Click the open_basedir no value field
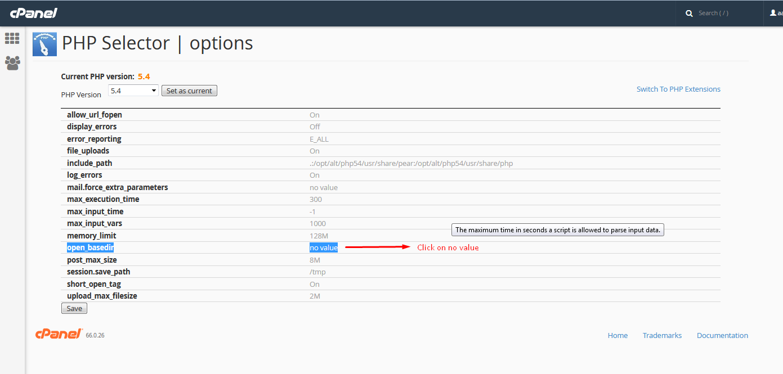Viewport: 783px width, 374px height. pyautogui.click(x=324, y=247)
